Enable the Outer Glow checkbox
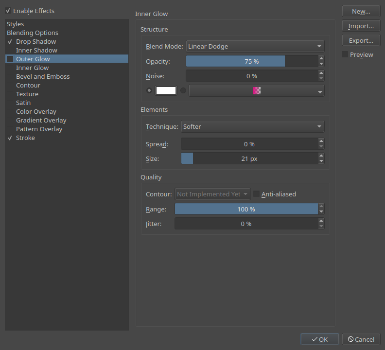Image resolution: width=385 pixels, height=350 pixels. tap(10, 59)
